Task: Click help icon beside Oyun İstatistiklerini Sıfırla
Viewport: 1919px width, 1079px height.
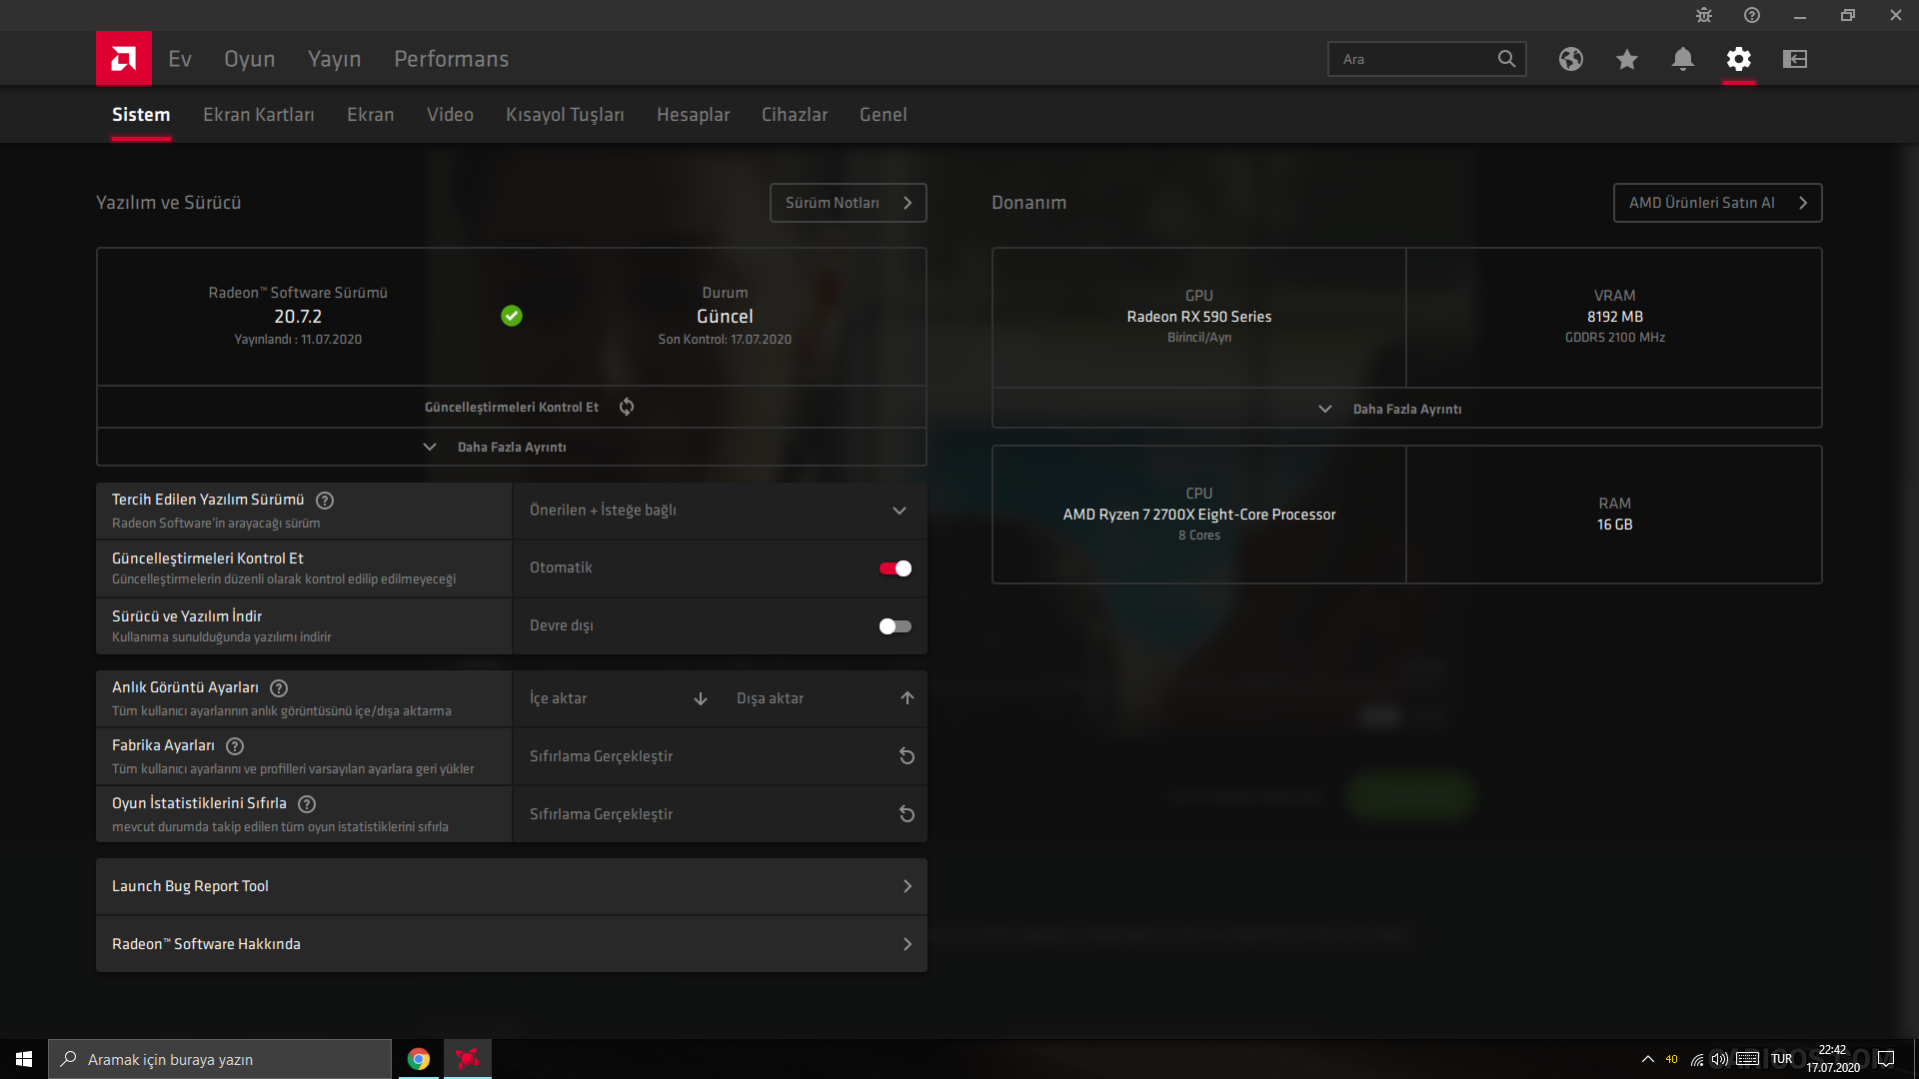Action: (307, 804)
